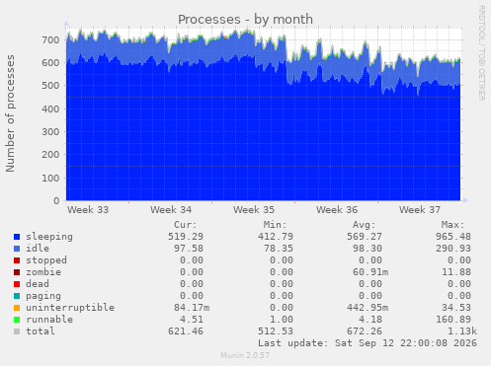Click the zombie legend color swatch
This screenshot has height=366, width=491.
[17, 272]
